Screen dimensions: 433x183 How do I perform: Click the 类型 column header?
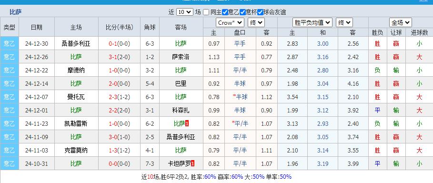[10, 27]
